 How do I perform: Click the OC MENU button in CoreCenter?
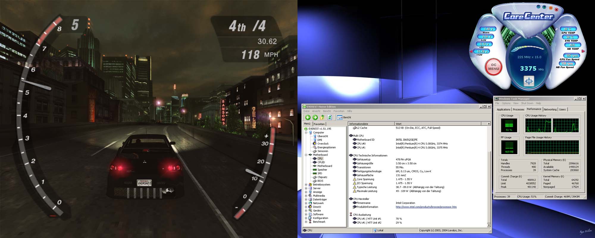(494, 67)
